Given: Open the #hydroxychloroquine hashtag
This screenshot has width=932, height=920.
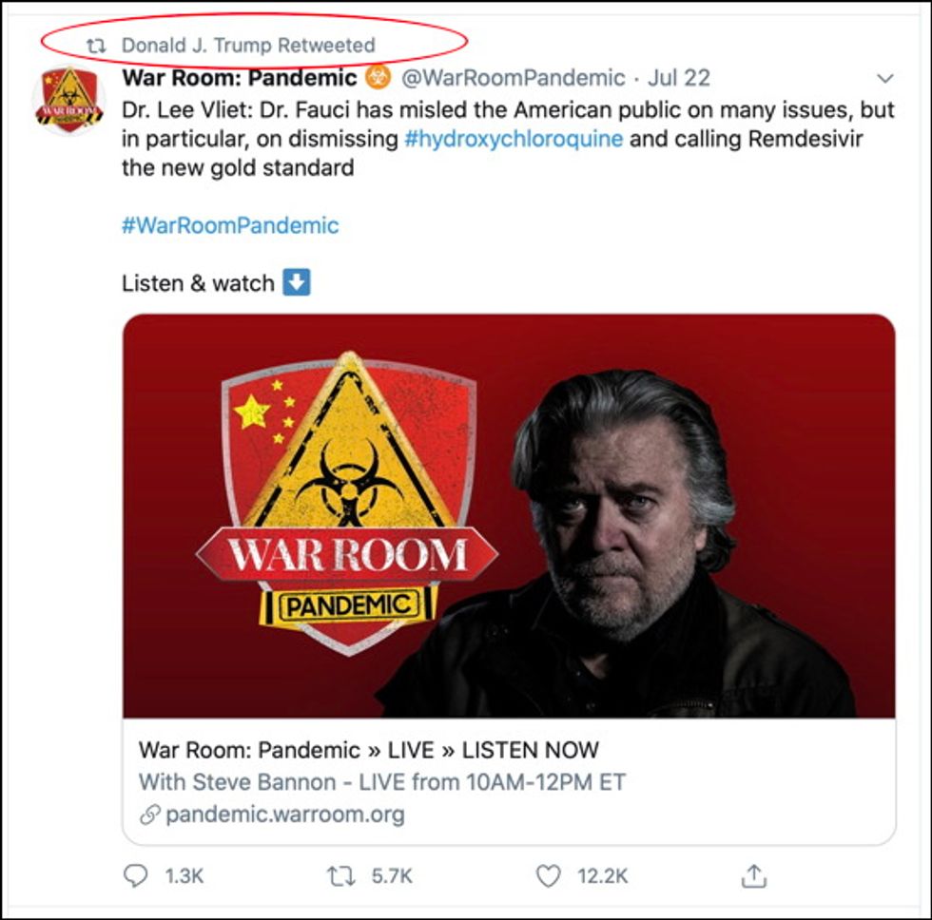Looking at the screenshot, I should (x=514, y=139).
